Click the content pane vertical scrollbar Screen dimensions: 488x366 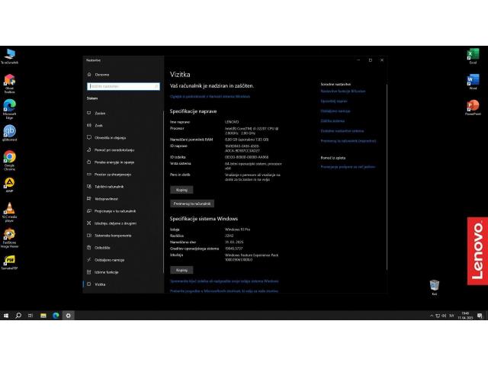point(387,177)
